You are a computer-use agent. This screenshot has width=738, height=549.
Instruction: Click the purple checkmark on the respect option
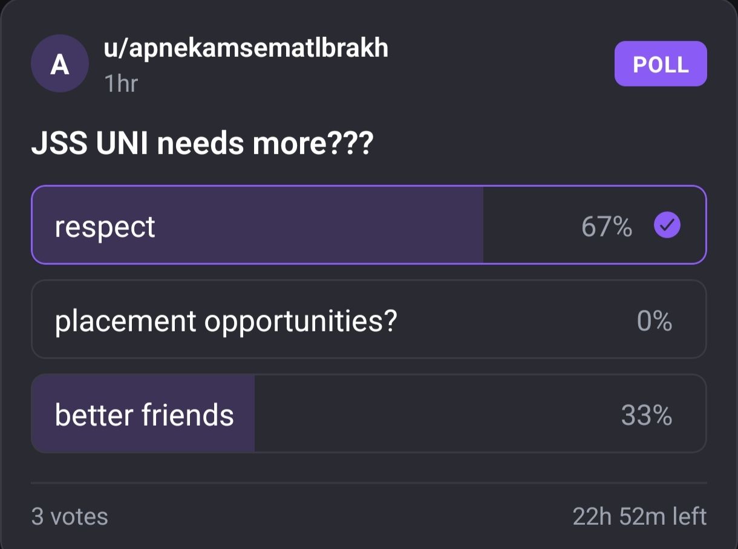(x=667, y=226)
